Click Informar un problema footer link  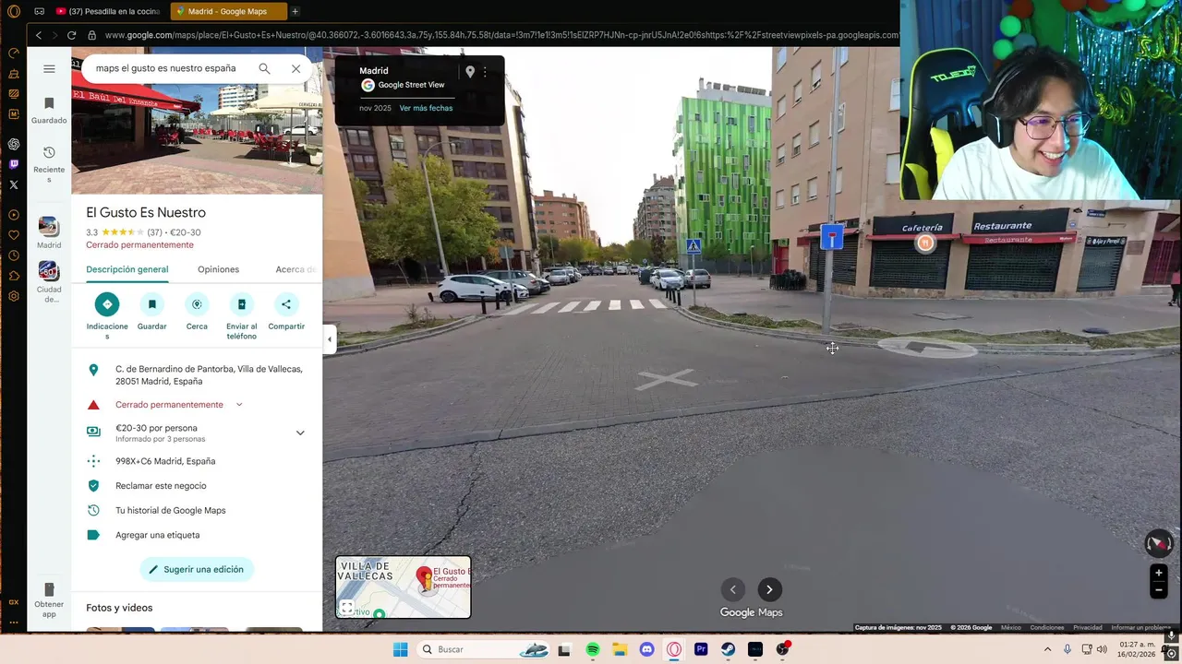[x=1141, y=628]
